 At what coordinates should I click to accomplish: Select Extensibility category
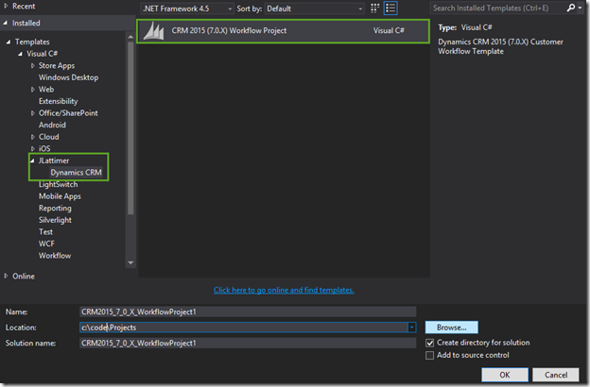[59, 101]
